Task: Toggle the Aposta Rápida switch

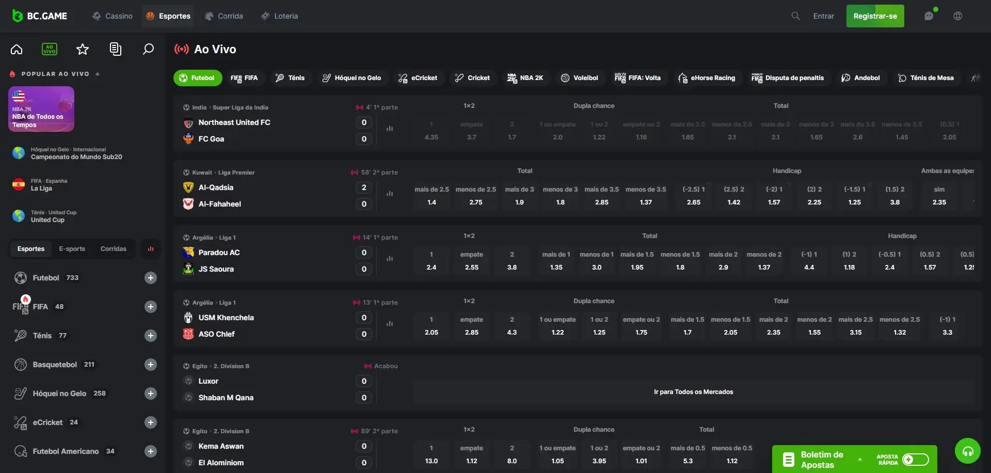Action: click(x=916, y=460)
